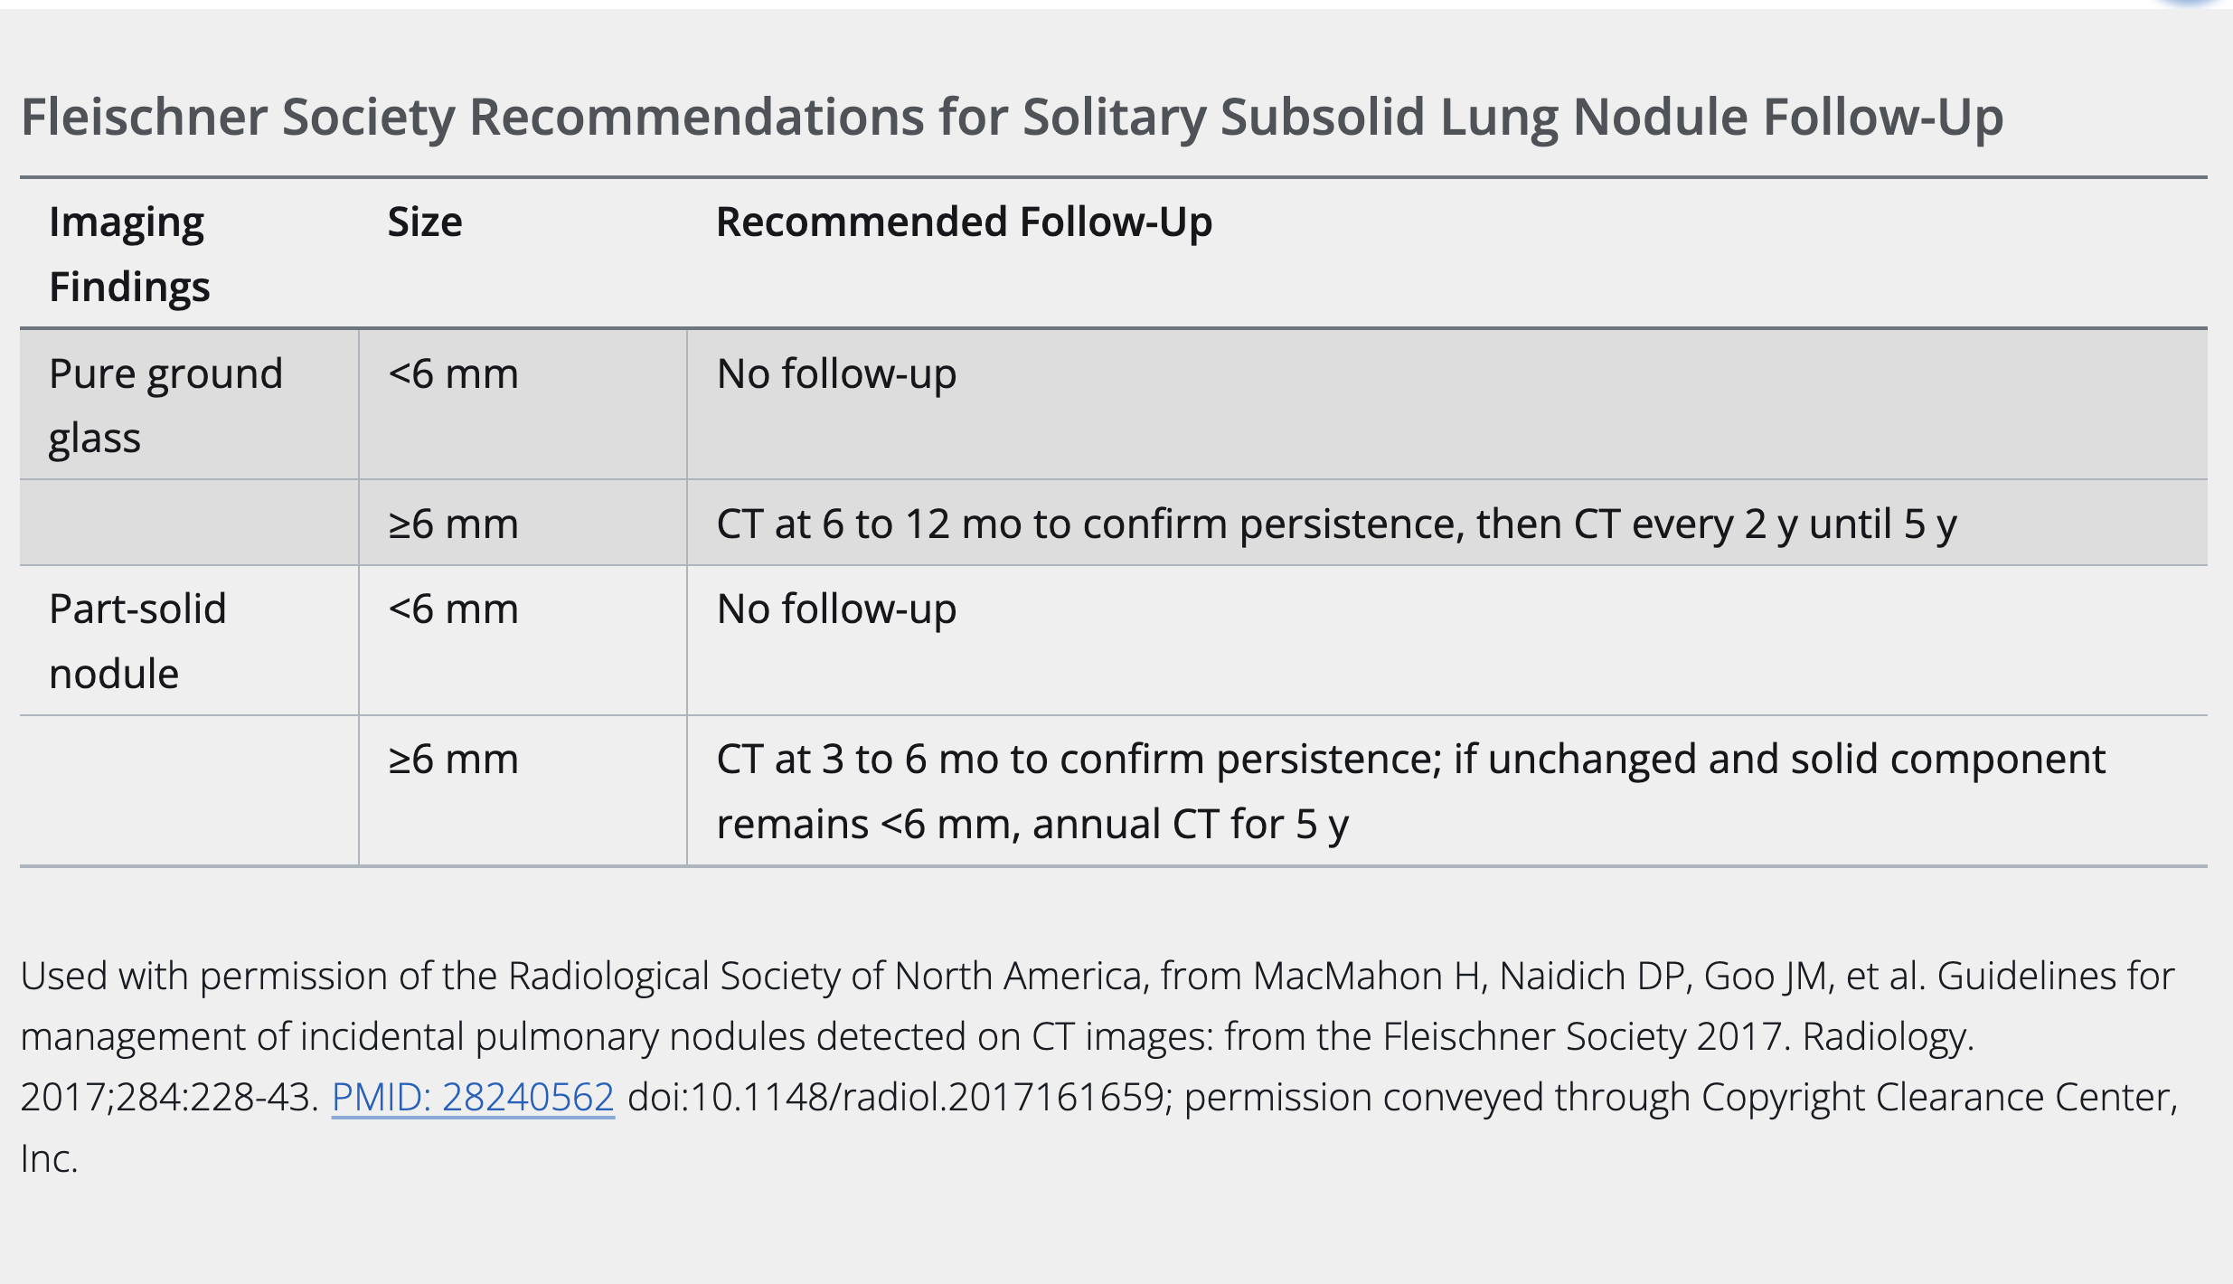Select the <6 mm cell beside Part-solid nodule
Image resolution: width=2233 pixels, height=1284 pixels.
click(x=454, y=609)
